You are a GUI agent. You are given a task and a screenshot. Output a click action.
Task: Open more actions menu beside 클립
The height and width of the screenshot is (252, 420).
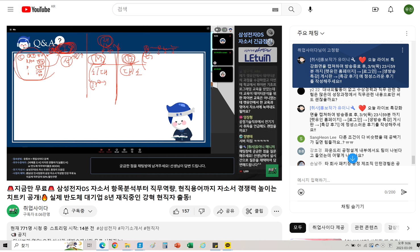[x=276, y=211]
